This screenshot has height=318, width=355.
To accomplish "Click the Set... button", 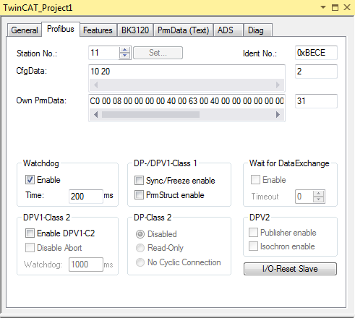I will pos(158,53).
